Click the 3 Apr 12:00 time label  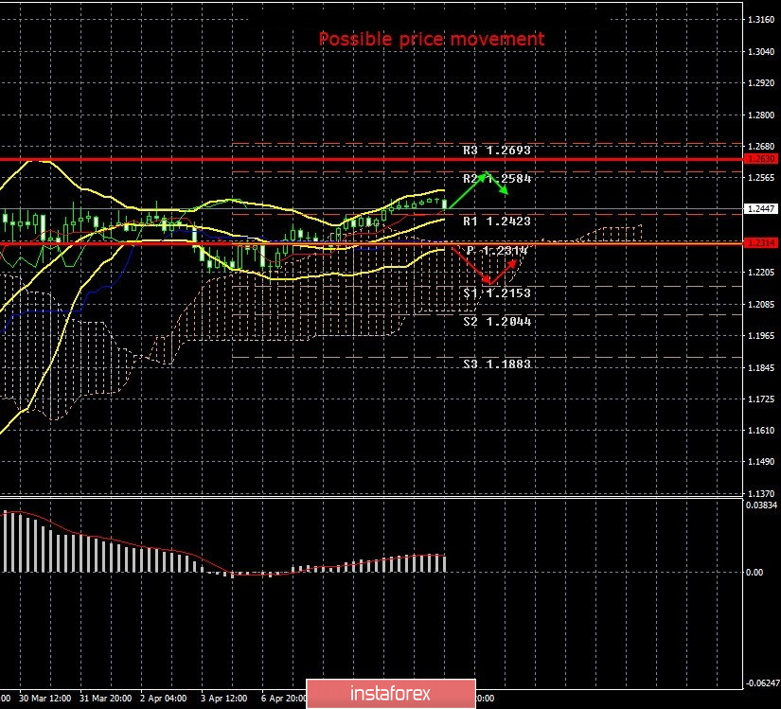(x=224, y=699)
